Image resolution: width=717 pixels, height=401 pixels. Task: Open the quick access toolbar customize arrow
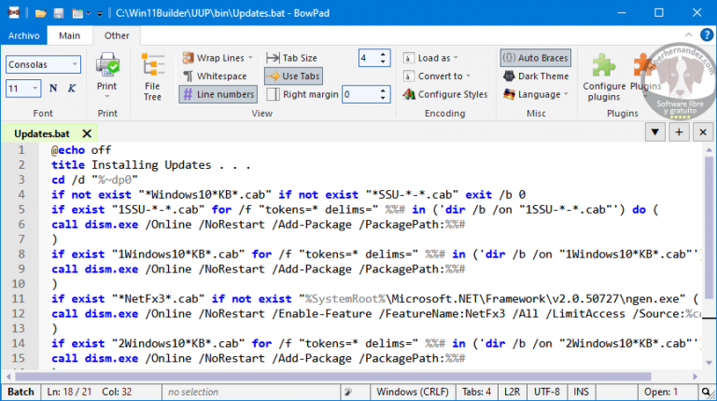coord(99,14)
